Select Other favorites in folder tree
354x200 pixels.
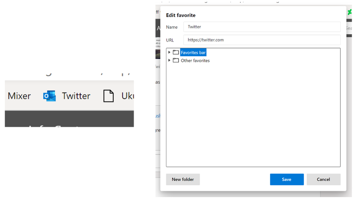click(195, 60)
